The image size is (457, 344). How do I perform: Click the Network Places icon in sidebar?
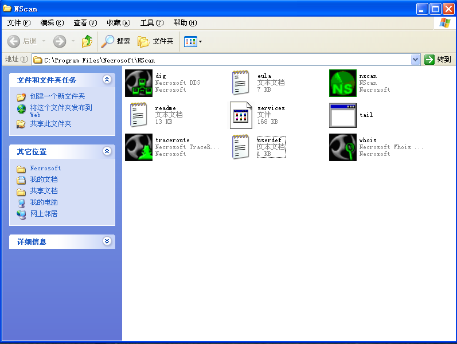point(21,215)
